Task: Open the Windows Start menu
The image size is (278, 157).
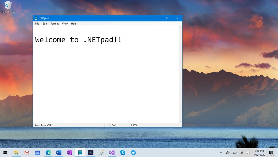Action: pos(5,153)
